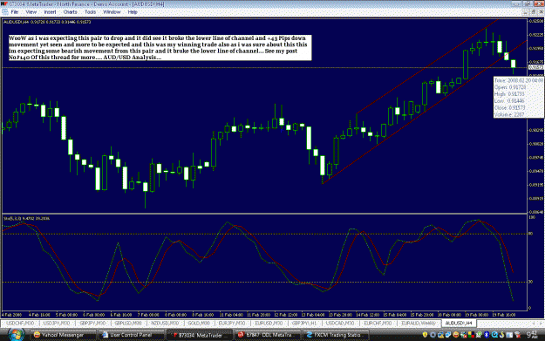Click the AUDUSD,H4 price header text

(x=47, y=22)
